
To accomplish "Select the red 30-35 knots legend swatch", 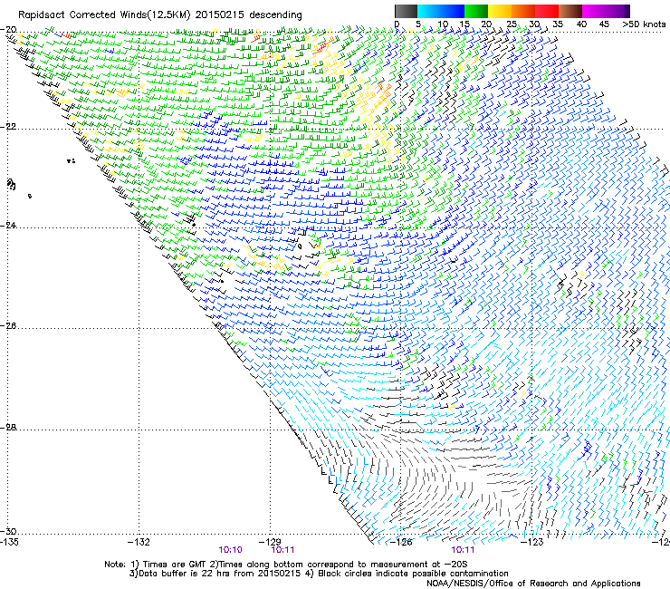I will 547,11.
